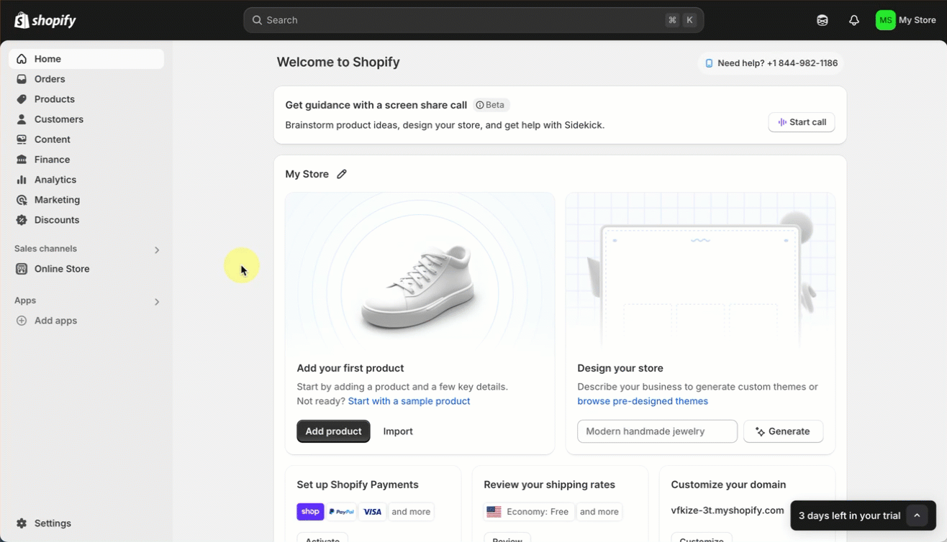This screenshot has width=947, height=542.
Task: Click the phone icon beside Need help
Action: point(709,63)
